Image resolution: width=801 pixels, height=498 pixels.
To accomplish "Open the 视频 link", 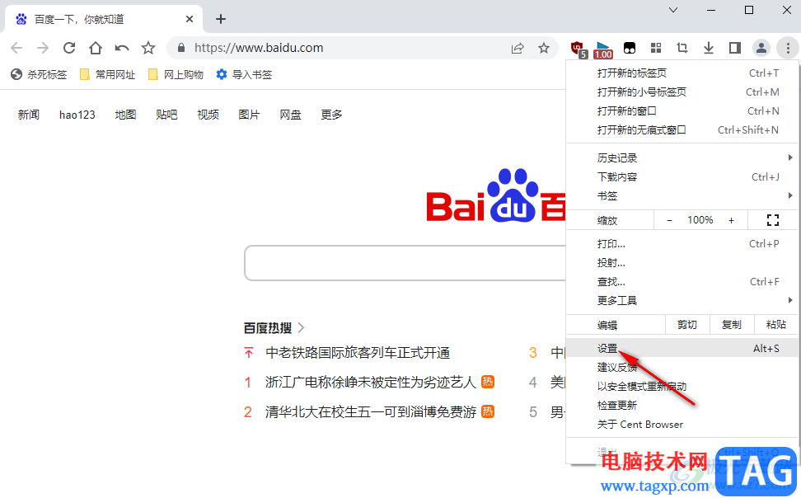I will click(x=208, y=115).
